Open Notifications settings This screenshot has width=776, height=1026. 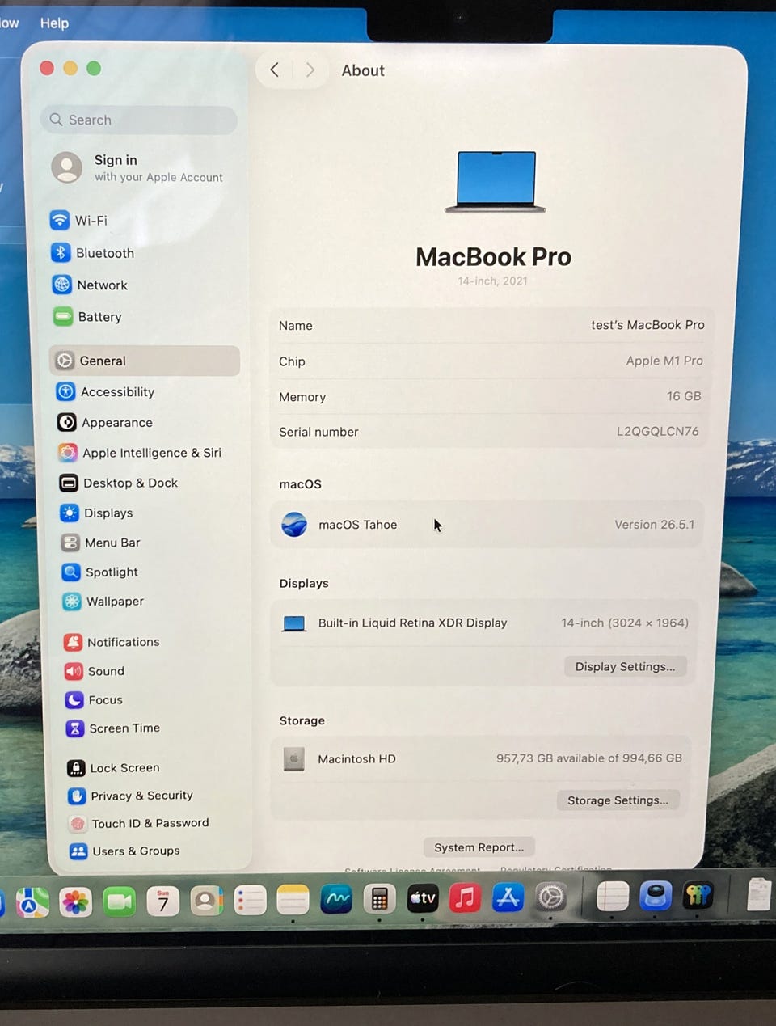[112, 642]
